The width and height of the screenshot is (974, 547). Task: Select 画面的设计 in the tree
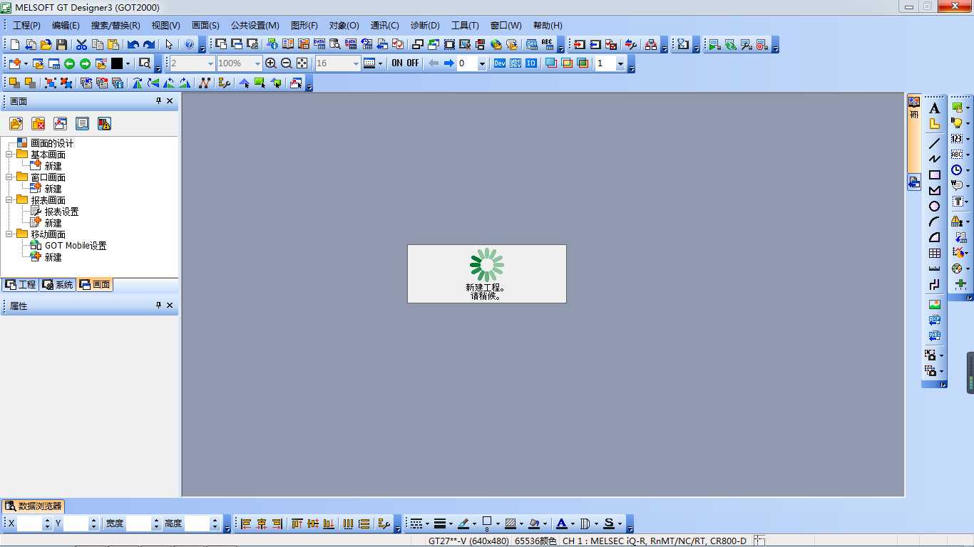pyautogui.click(x=51, y=143)
